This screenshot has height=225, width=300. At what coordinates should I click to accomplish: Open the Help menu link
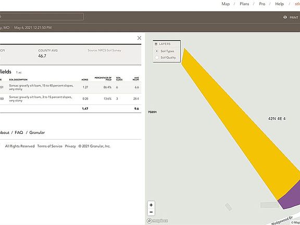pos(279,4)
